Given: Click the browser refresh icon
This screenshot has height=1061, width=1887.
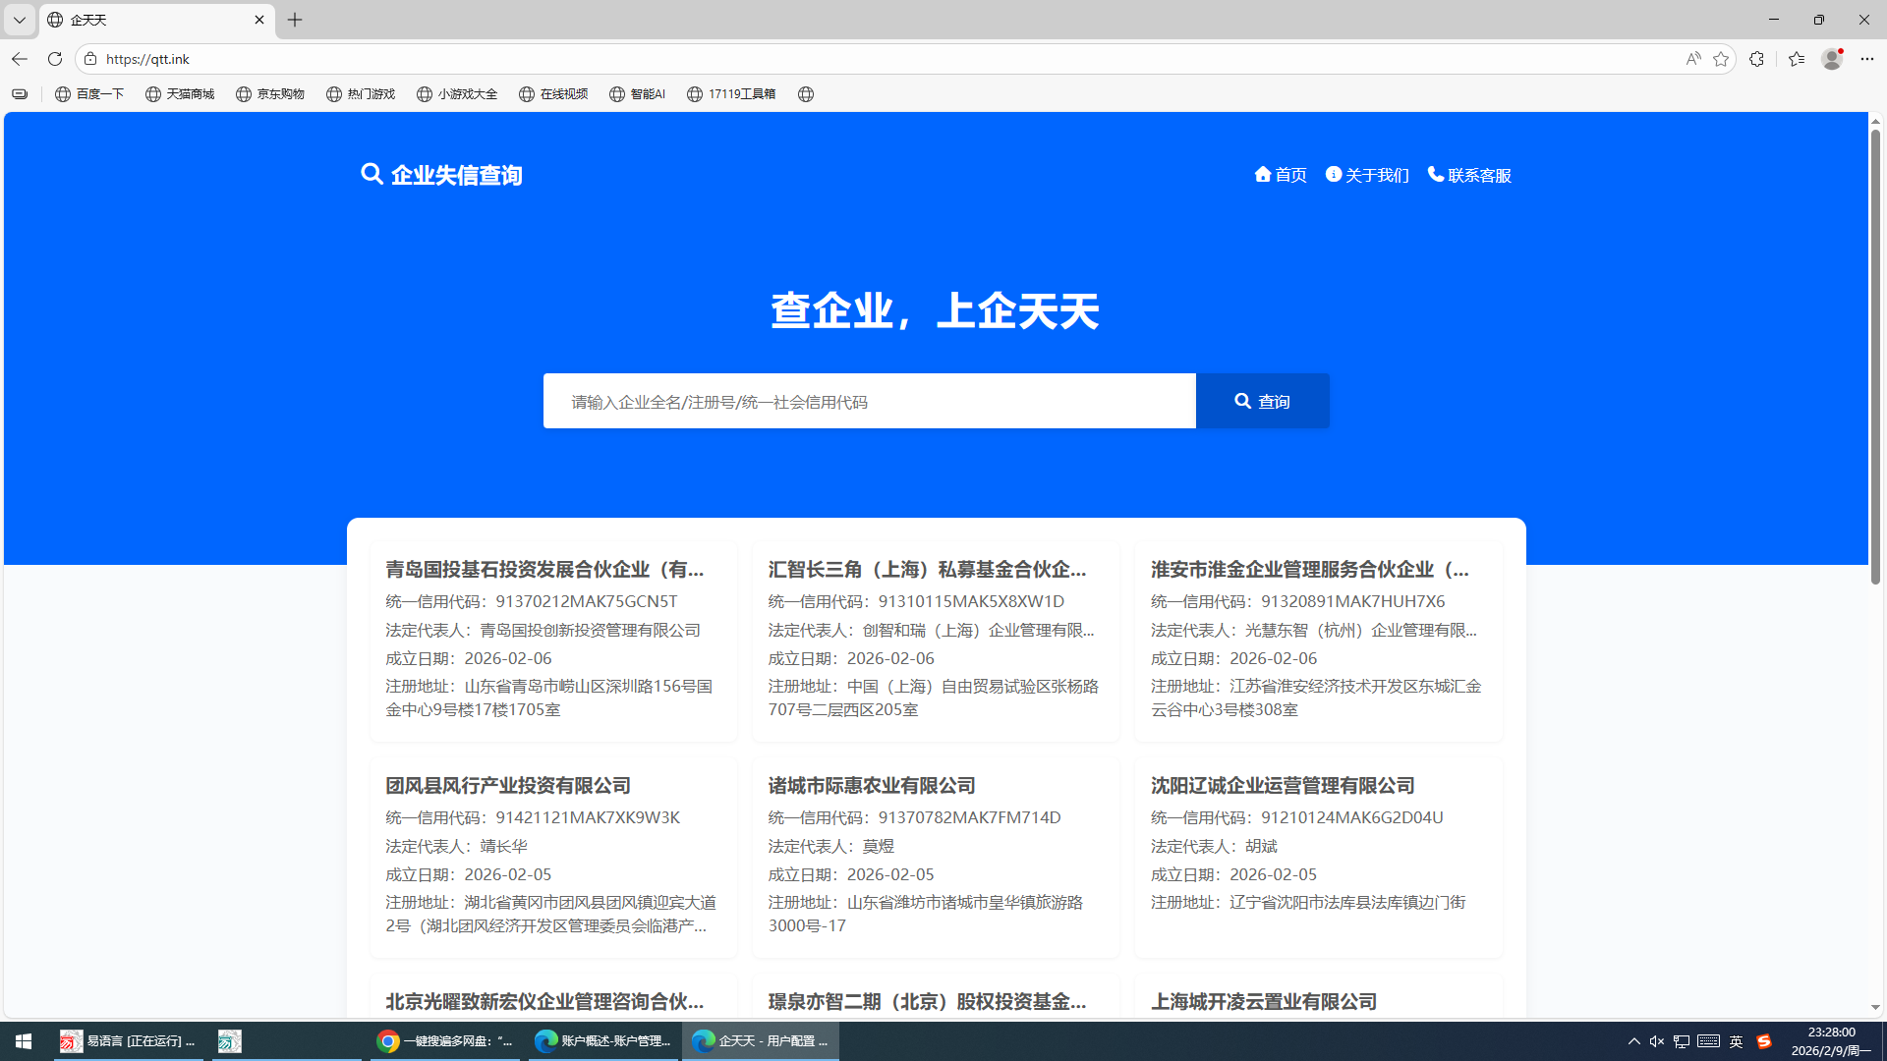Looking at the screenshot, I should [55, 59].
